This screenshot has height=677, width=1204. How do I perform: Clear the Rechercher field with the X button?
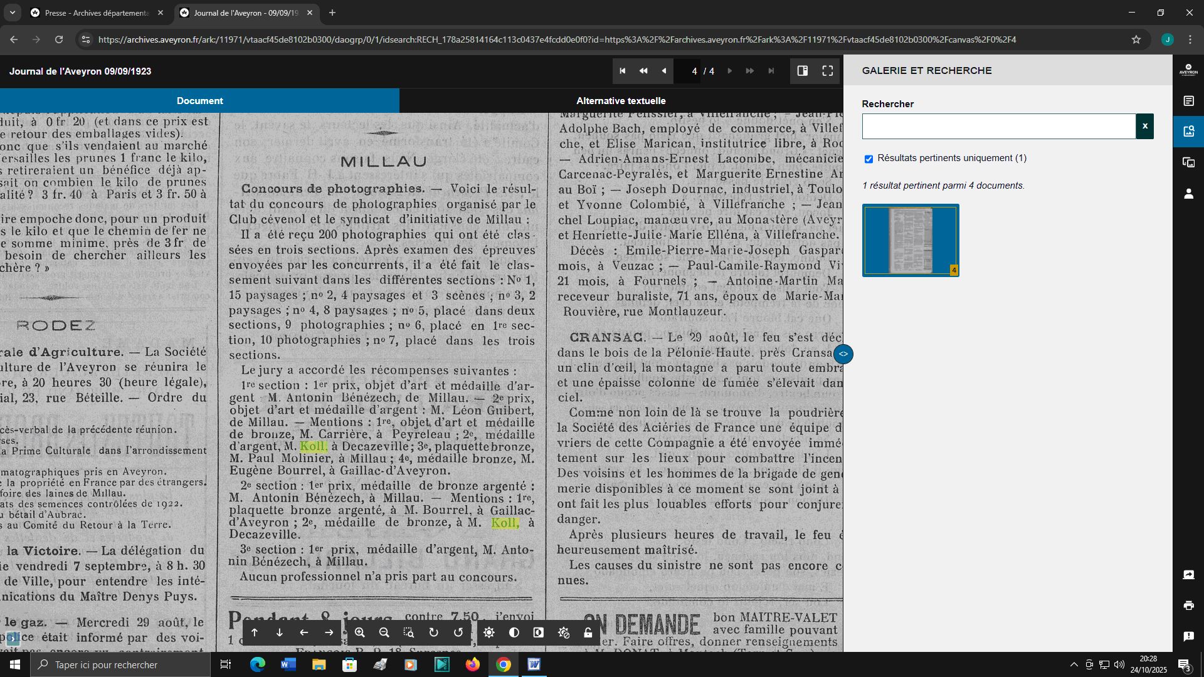pyautogui.click(x=1144, y=126)
